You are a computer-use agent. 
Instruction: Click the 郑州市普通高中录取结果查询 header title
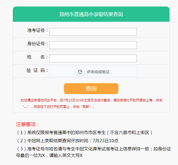[x=91, y=14]
